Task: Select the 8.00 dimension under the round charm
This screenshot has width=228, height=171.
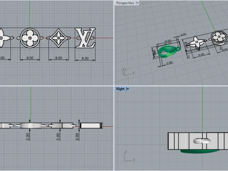Action: point(30,58)
